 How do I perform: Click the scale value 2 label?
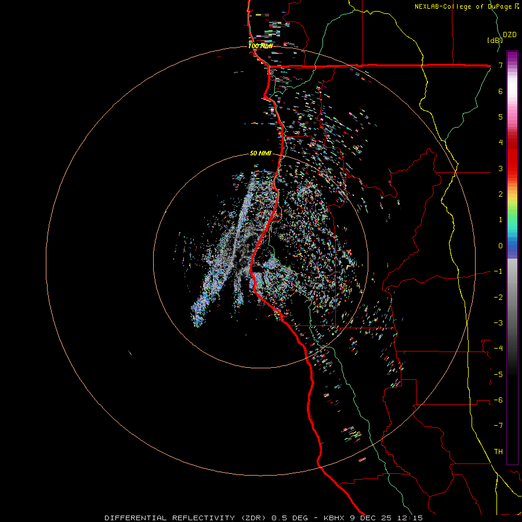[501, 194]
